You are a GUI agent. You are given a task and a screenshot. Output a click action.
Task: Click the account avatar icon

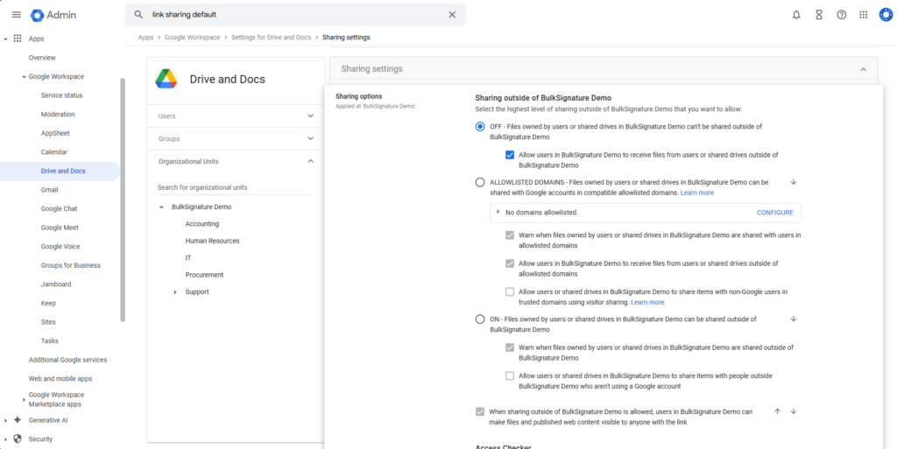pyautogui.click(x=885, y=15)
